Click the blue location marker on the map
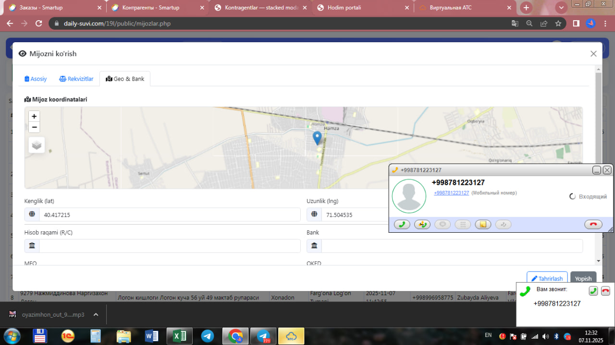Image resolution: width=615 pixels, height=345 pixels. point(317,138)
